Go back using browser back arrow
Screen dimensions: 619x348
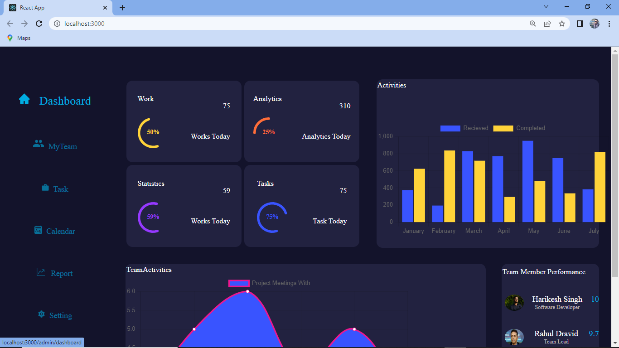[10, 24]
